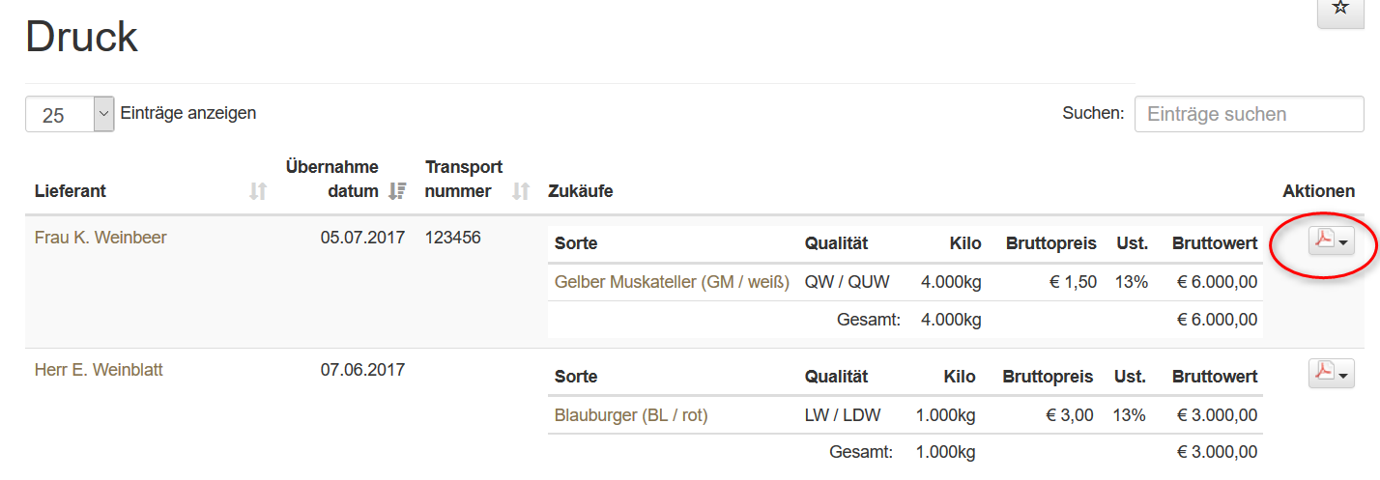Follow the Blauburger (BL / rot) link

(631, 415)
